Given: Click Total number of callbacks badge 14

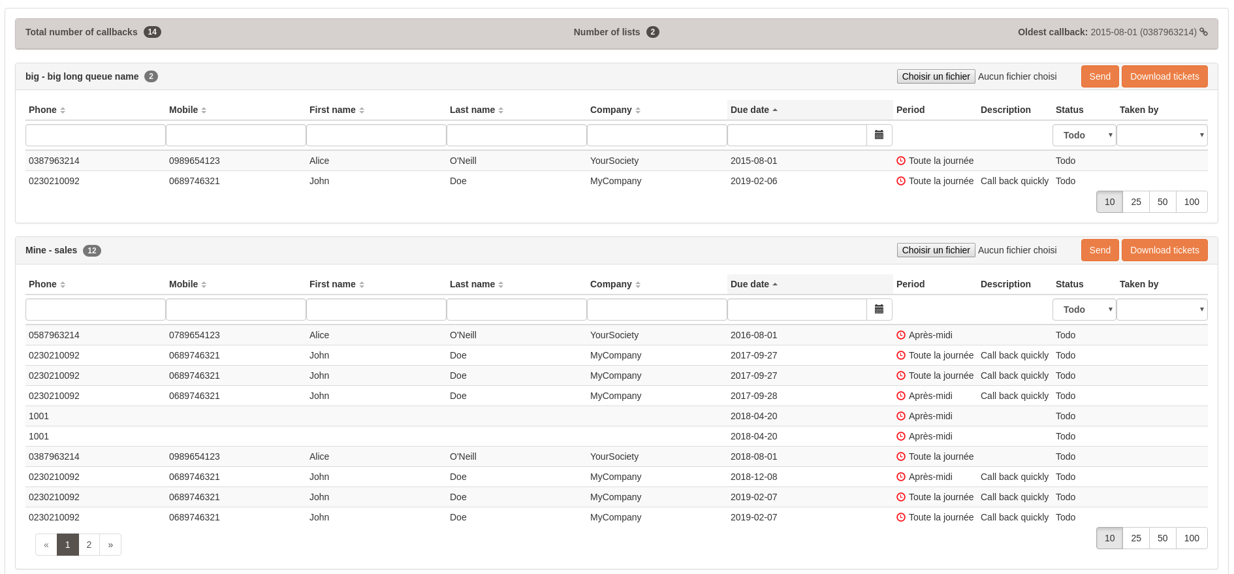Looking at the screenshot, I should tap(152, 32).
